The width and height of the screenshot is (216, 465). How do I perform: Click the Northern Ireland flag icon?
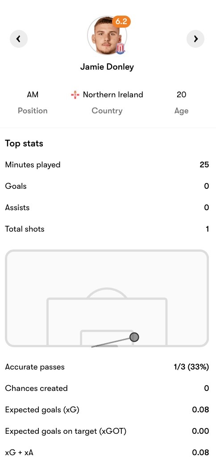coord(75,95)
